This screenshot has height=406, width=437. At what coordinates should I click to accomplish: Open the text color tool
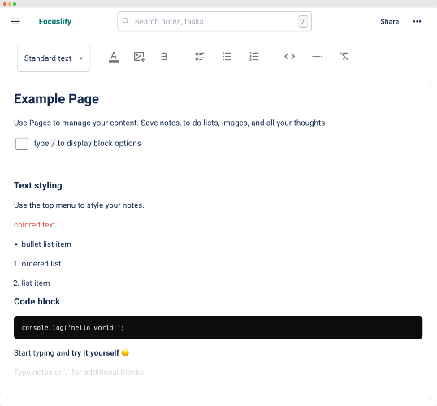pyautogui.click(x=114, y=57)
